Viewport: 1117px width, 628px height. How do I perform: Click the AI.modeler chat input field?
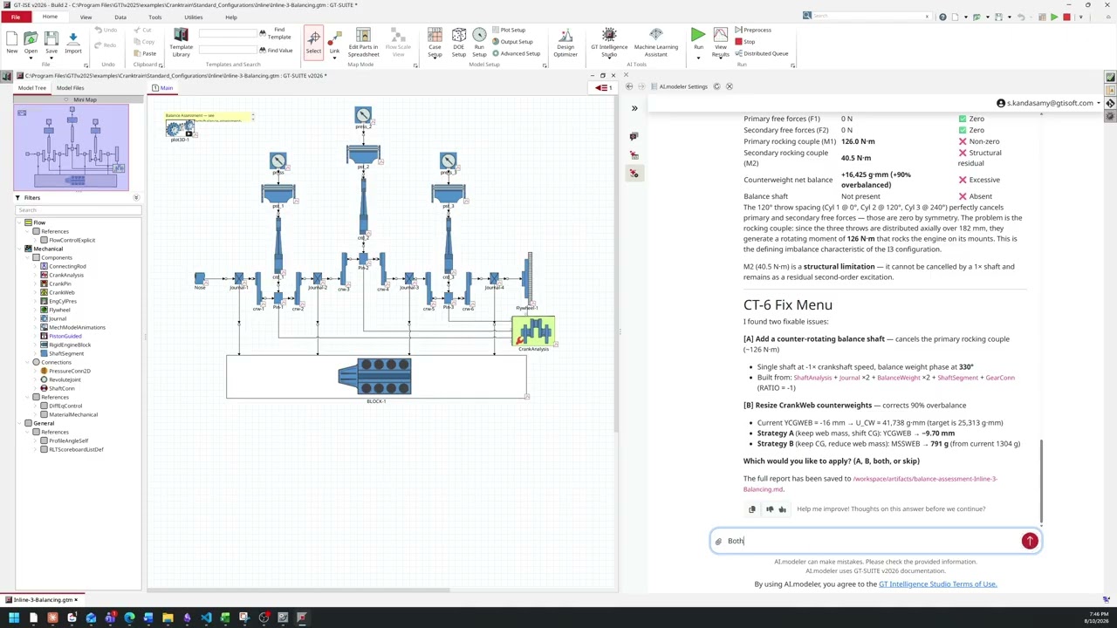pos(875,542)
